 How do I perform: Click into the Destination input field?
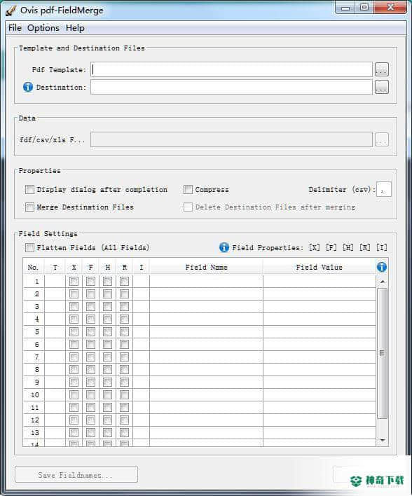click(231, 87)
